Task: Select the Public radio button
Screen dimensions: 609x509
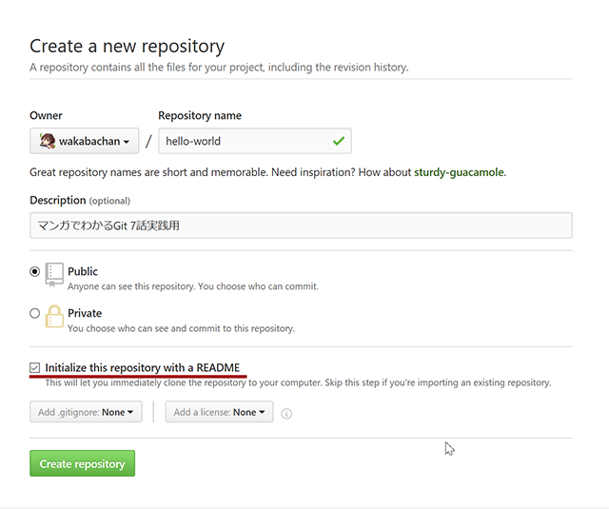Action: [x=34, y=271]
